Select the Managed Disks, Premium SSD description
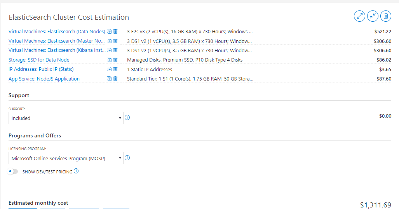 [185, 60]
